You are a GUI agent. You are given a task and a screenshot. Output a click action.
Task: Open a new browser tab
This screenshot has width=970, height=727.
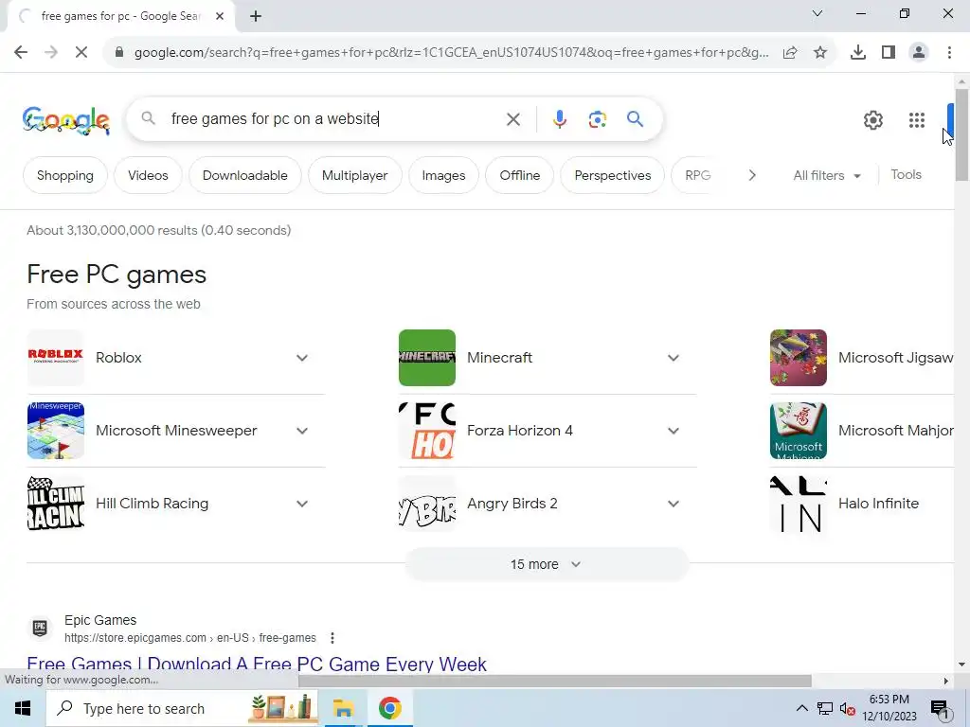(x=256, y=16)
